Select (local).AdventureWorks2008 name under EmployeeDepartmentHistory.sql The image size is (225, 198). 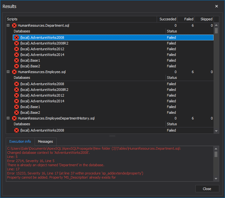pyautogui.click(x=42, y=130)
